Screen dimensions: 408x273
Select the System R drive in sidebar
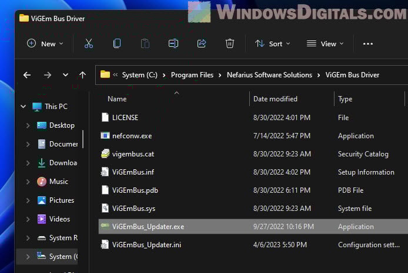tap(63, 238)
